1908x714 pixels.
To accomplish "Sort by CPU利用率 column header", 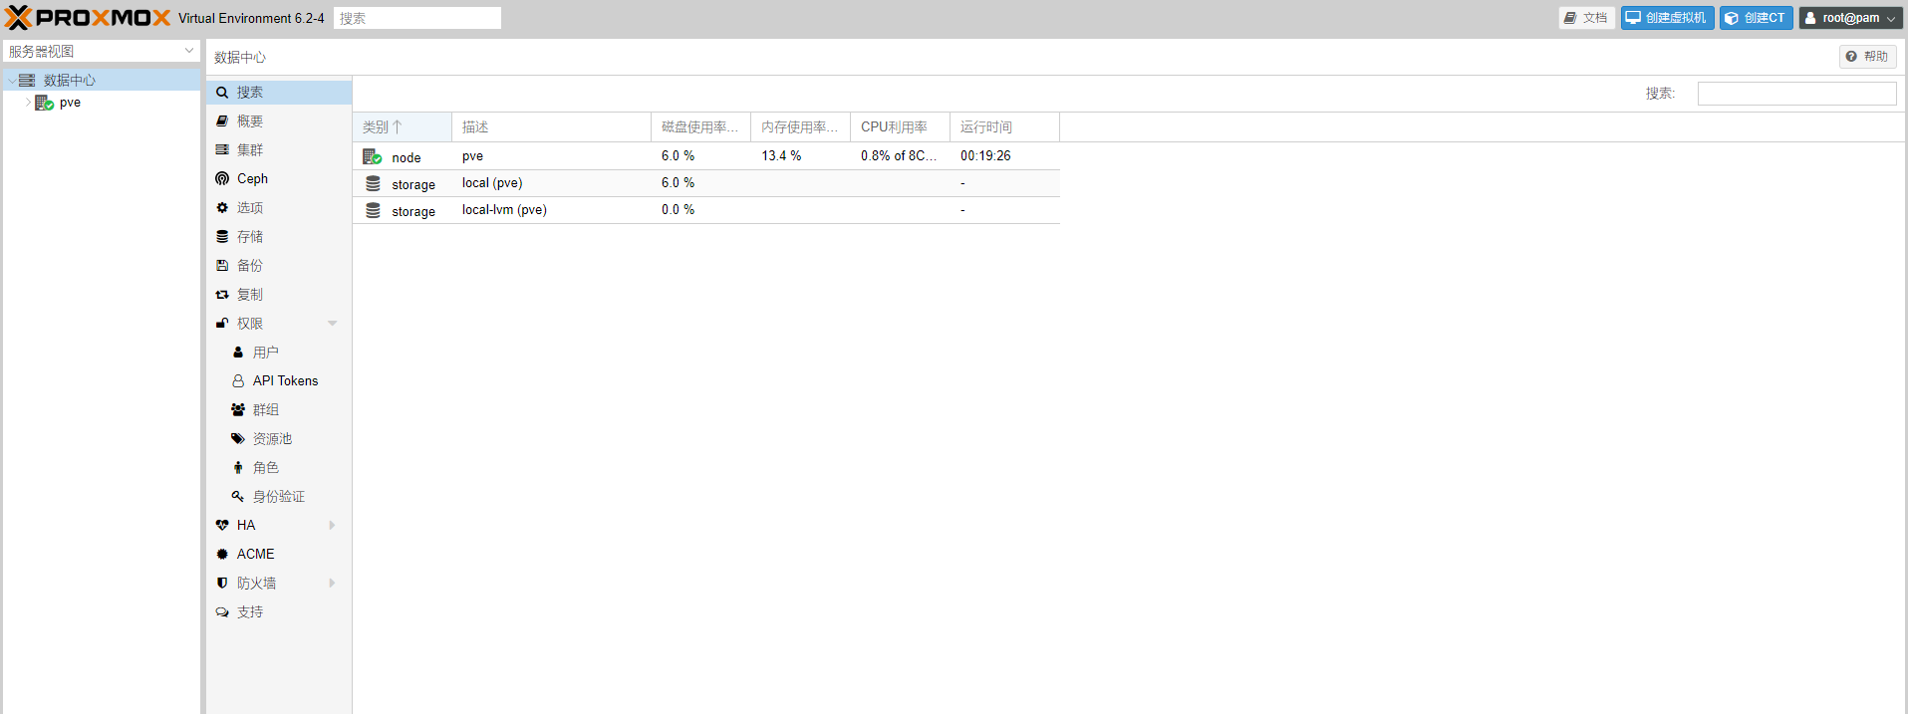I will coord(901,127).
